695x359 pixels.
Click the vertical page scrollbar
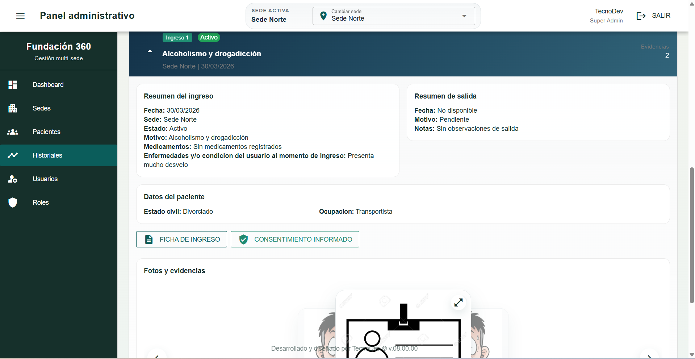(692, 235)
